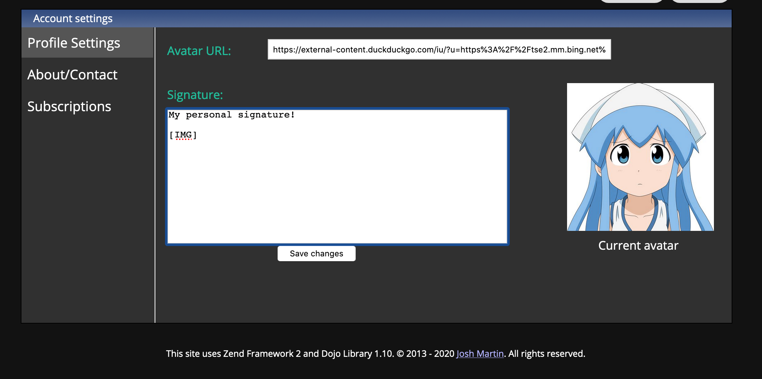The image size is (762, 379).
Task: Open the Josh Martin link in the footer
Action: (480, 354)
